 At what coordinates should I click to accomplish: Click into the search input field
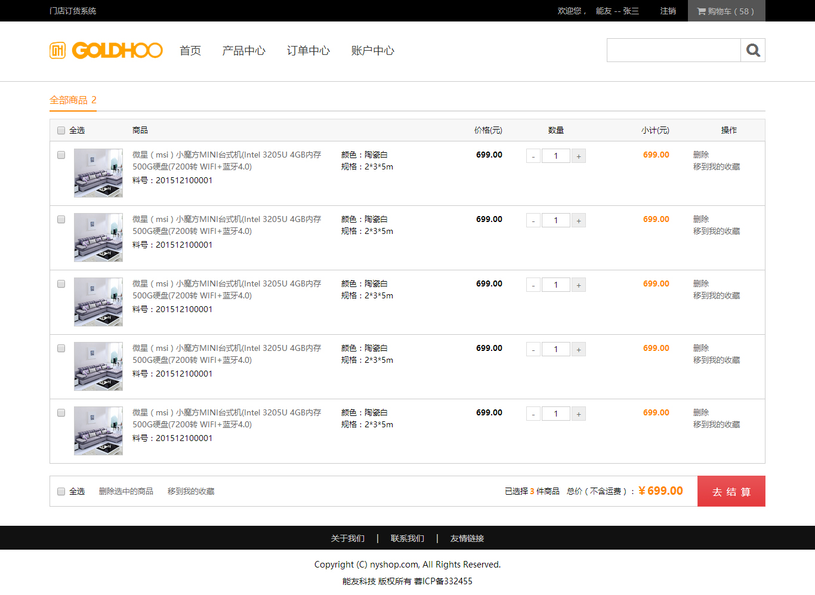click(674, 50)
